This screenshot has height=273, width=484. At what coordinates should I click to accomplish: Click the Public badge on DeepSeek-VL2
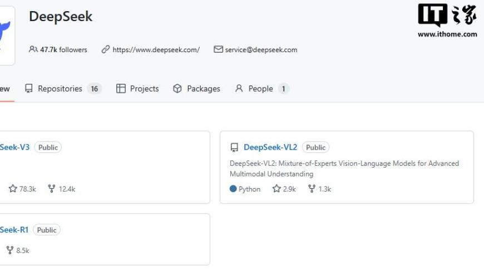point(315,148)
